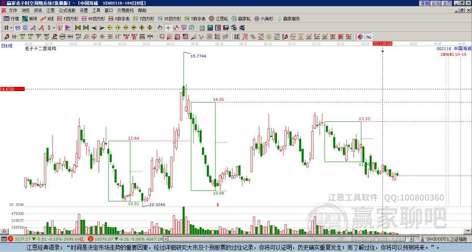Image resolution: width=472 pixels, height=252 pixels.
Task: Click the black left arrow icon
Action: [94, 28]
